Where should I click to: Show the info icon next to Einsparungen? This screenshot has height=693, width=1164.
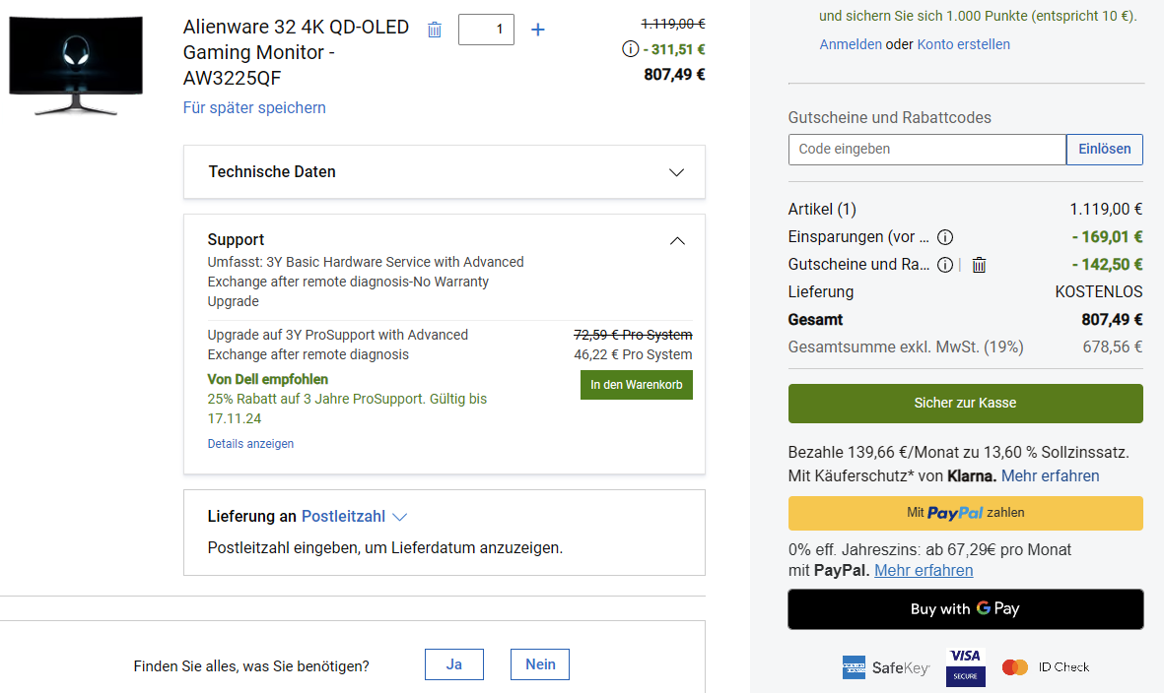coord(945,237)
